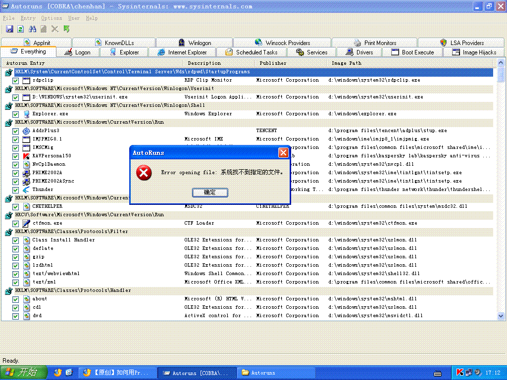Click the Delete X toolbar icon
This screenshot has width=507, height=380.
coord(55,29)
